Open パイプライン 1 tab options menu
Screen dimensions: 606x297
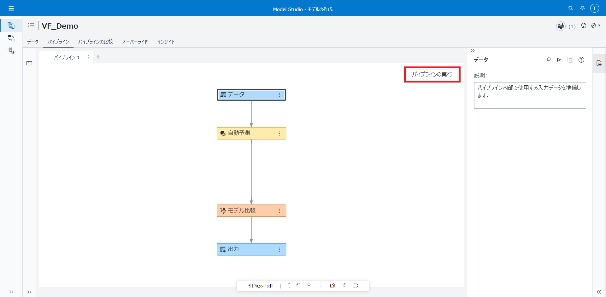(88, 57)
